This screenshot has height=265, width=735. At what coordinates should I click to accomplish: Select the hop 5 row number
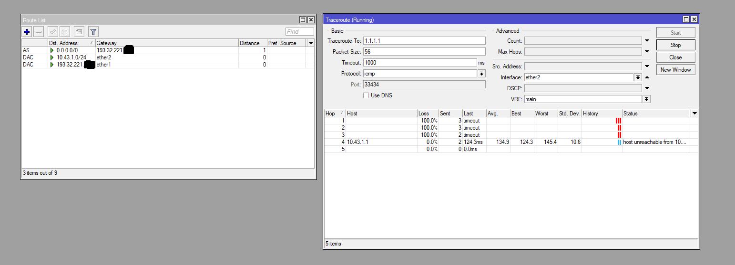(x=343, y=149)
